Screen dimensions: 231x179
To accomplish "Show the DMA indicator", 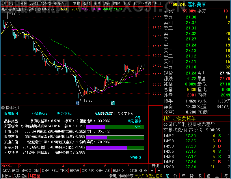I will click(46, 171).
